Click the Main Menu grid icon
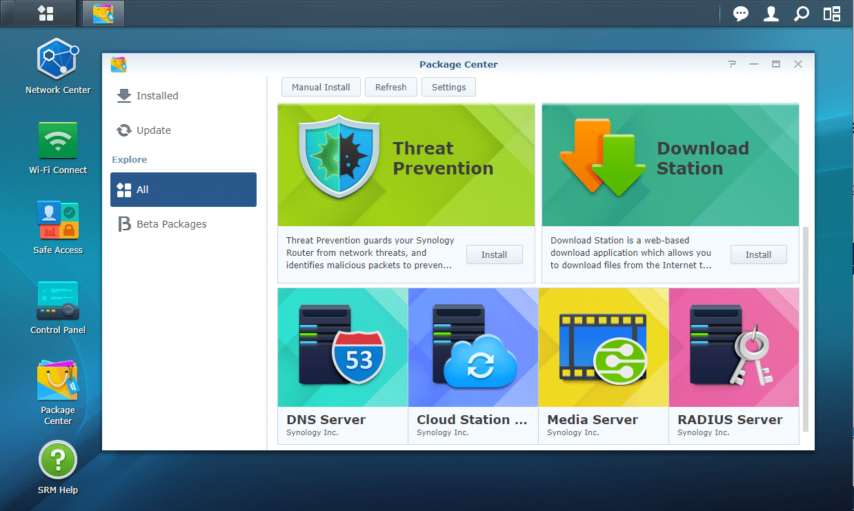854x511 pixels. [x=46, y=14]
